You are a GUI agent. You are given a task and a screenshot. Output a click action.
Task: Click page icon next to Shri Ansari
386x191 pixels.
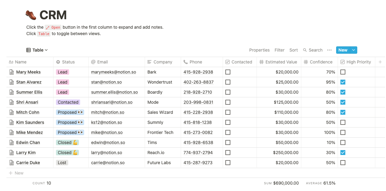tap(12, 102)
